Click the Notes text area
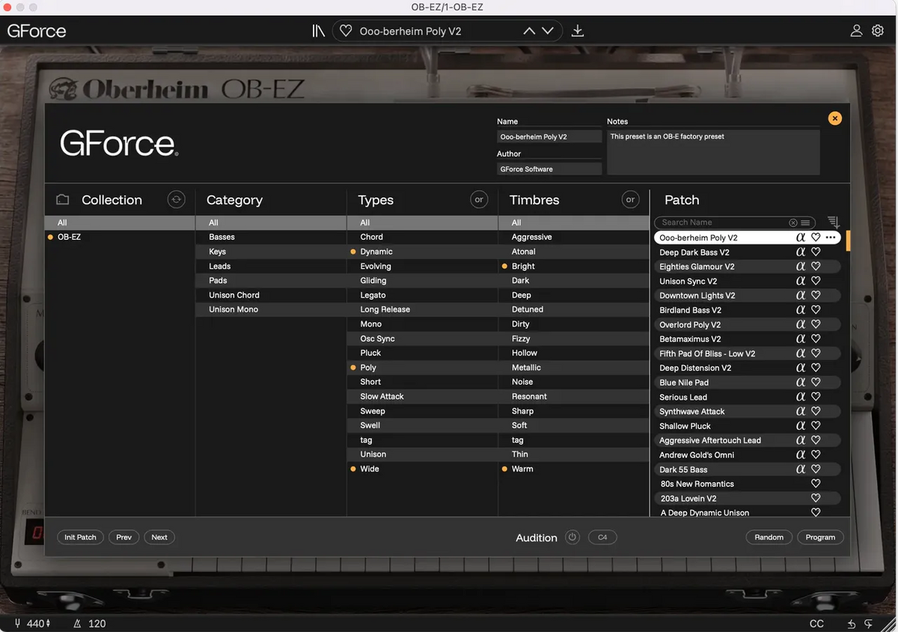This screenshot has width=898, height=632. click(713, 152)
